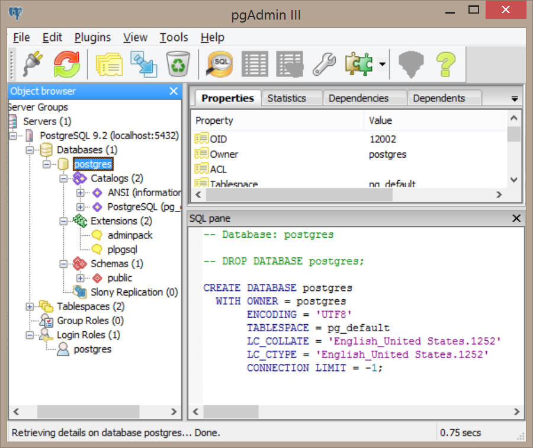Select Group Roles (0) item
The width and height of the screenshot is (533, 448).
pyautogui.click(x=90, y=321)
